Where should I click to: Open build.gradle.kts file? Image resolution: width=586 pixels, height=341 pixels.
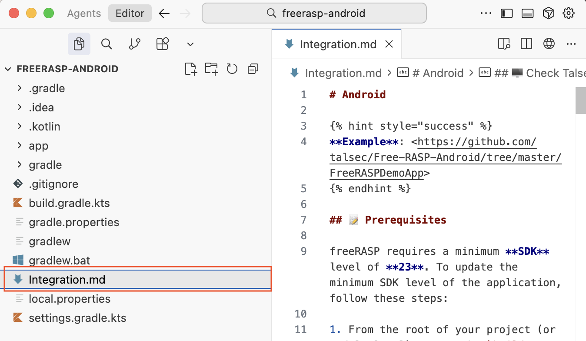pyautogui.click(x=69, y=203)
